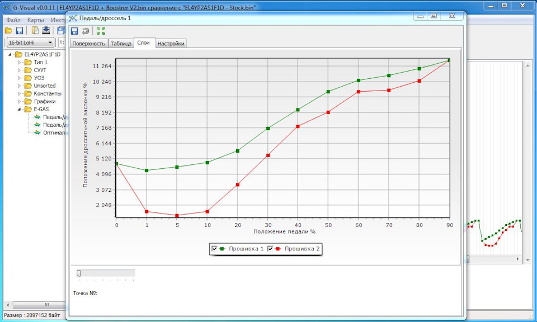The width and height of the screenshot is (537, 322).
Task: Expand the Тип 1 folder arrow
Action: tap(20, 62)
